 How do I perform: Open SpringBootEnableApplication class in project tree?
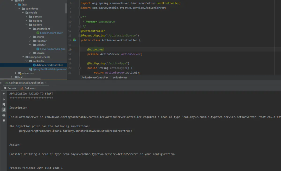pos(50,69)
